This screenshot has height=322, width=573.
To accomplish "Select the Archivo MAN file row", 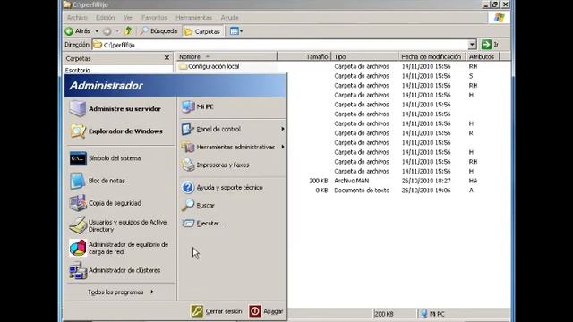I will pyautogui.click(x=393, y=181).
